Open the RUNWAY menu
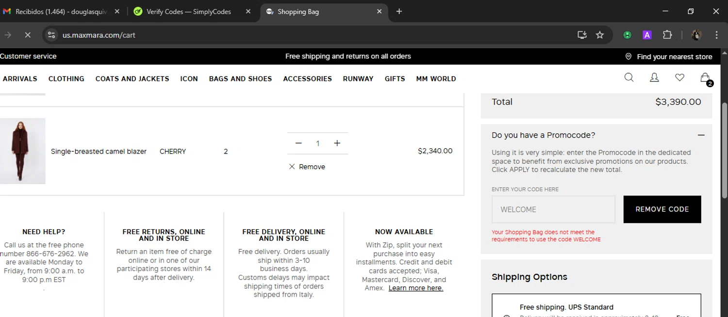Viewport: 728px width, 317px height. pyautogui.click(x=358, y=79)
